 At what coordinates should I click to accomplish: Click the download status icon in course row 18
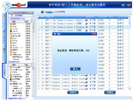point(87,79)
